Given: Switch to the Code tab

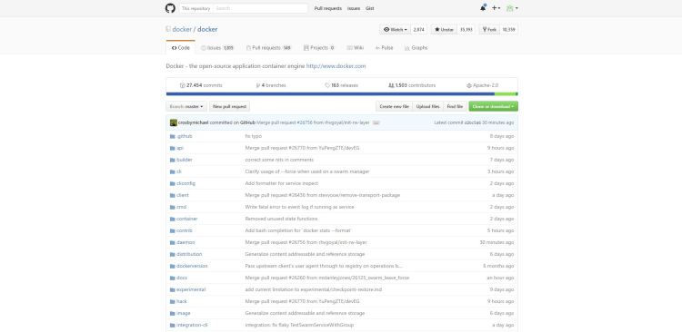Looking at the screenshot, I should pos(181,48).
